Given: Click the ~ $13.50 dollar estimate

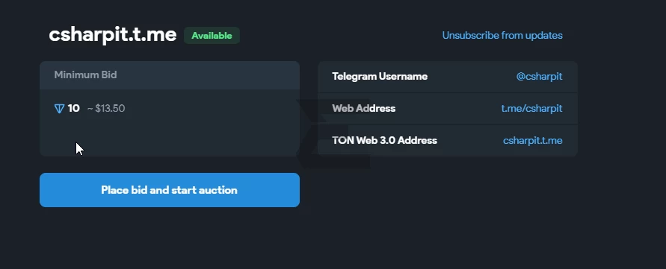Looking at the screenshot, I should pos(106,109).
